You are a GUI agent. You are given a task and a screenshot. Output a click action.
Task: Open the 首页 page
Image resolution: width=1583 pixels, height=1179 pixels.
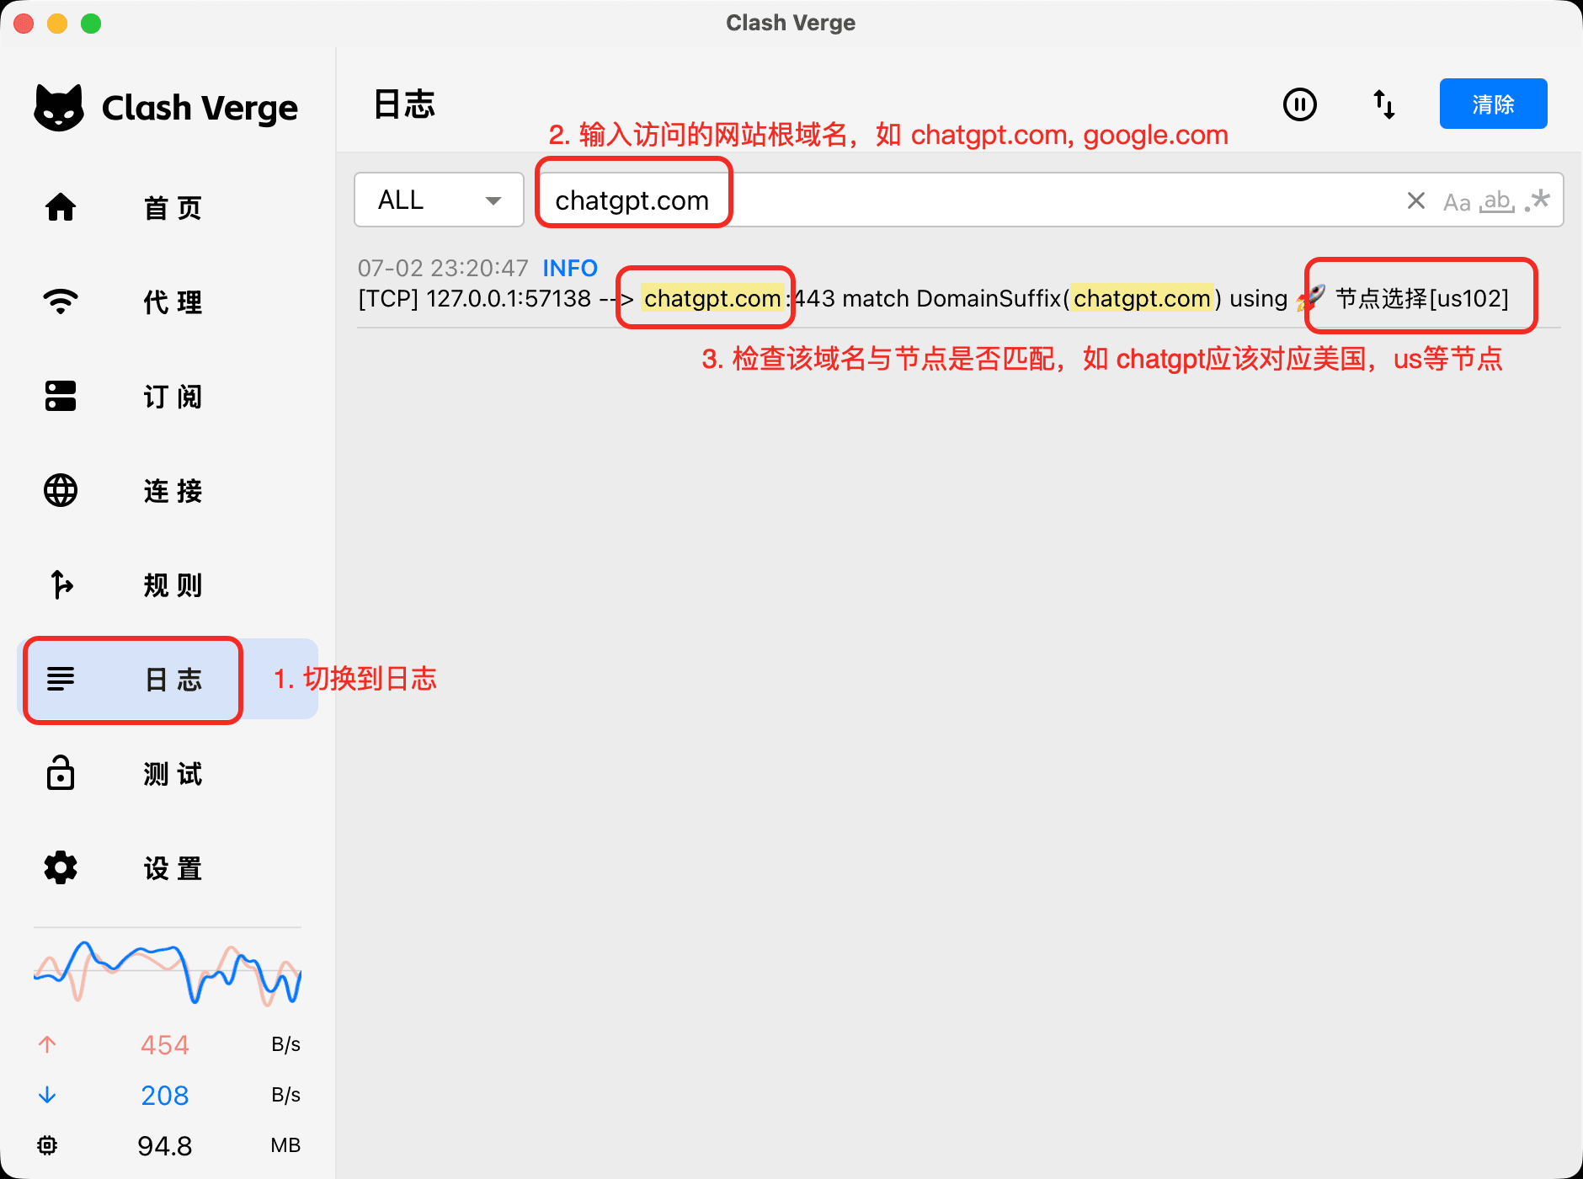point(168,207)
